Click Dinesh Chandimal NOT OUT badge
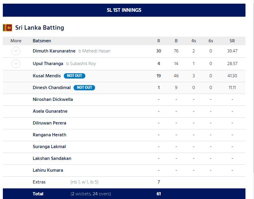 (x=84, y=87)
